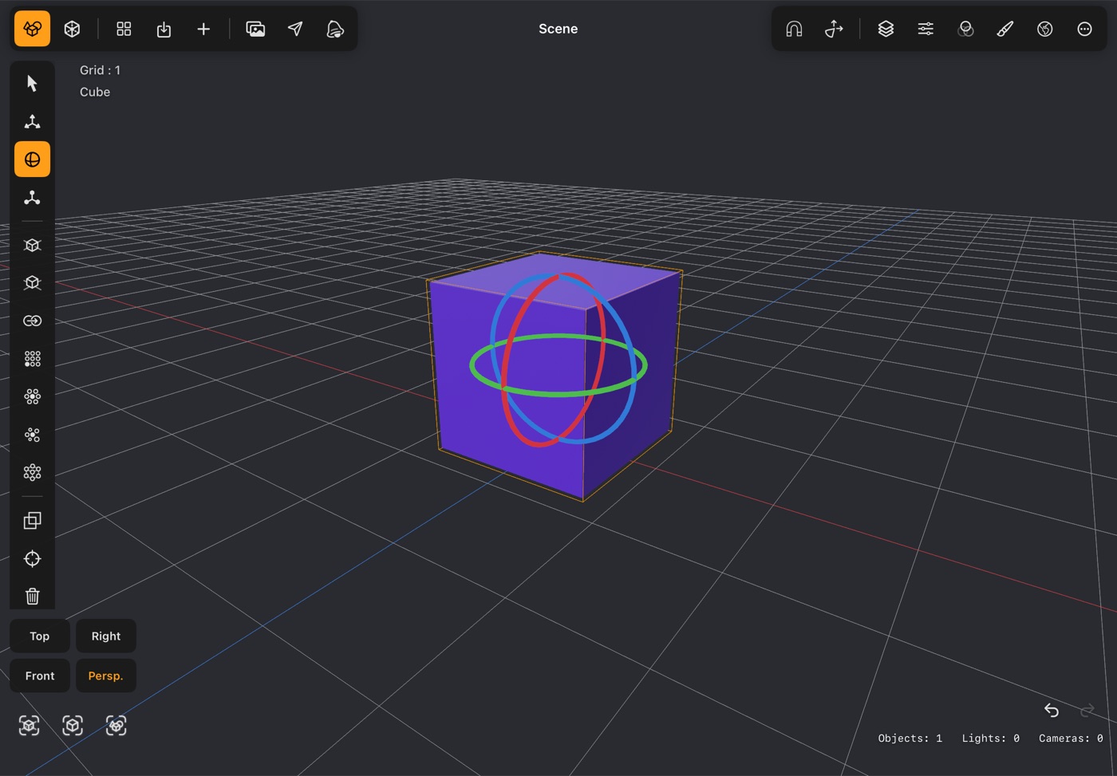The image size is (1117, 776).
Task: Open the bell notification icon
Action: pyautogui.click(x=335, y=29)
